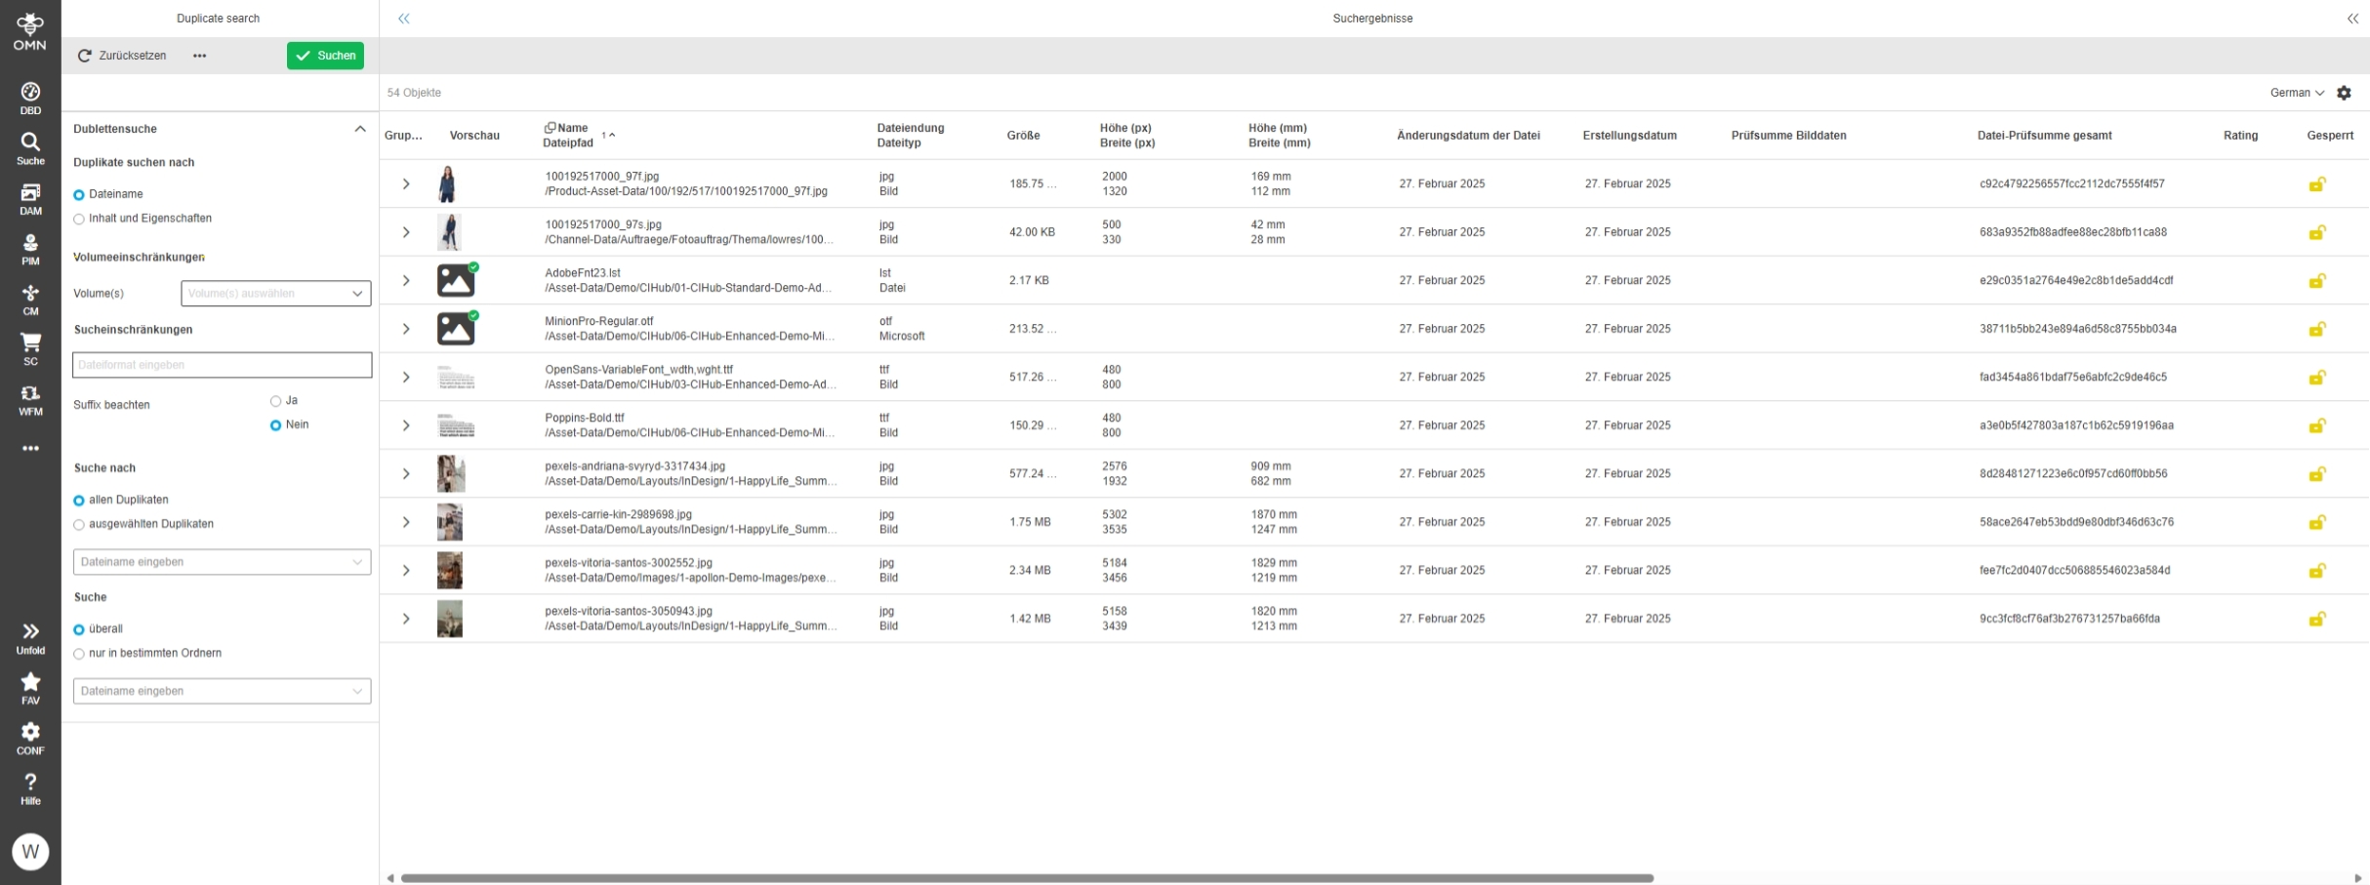Click scrollbar right arrow at table bottom

(x=2358, y=878)
